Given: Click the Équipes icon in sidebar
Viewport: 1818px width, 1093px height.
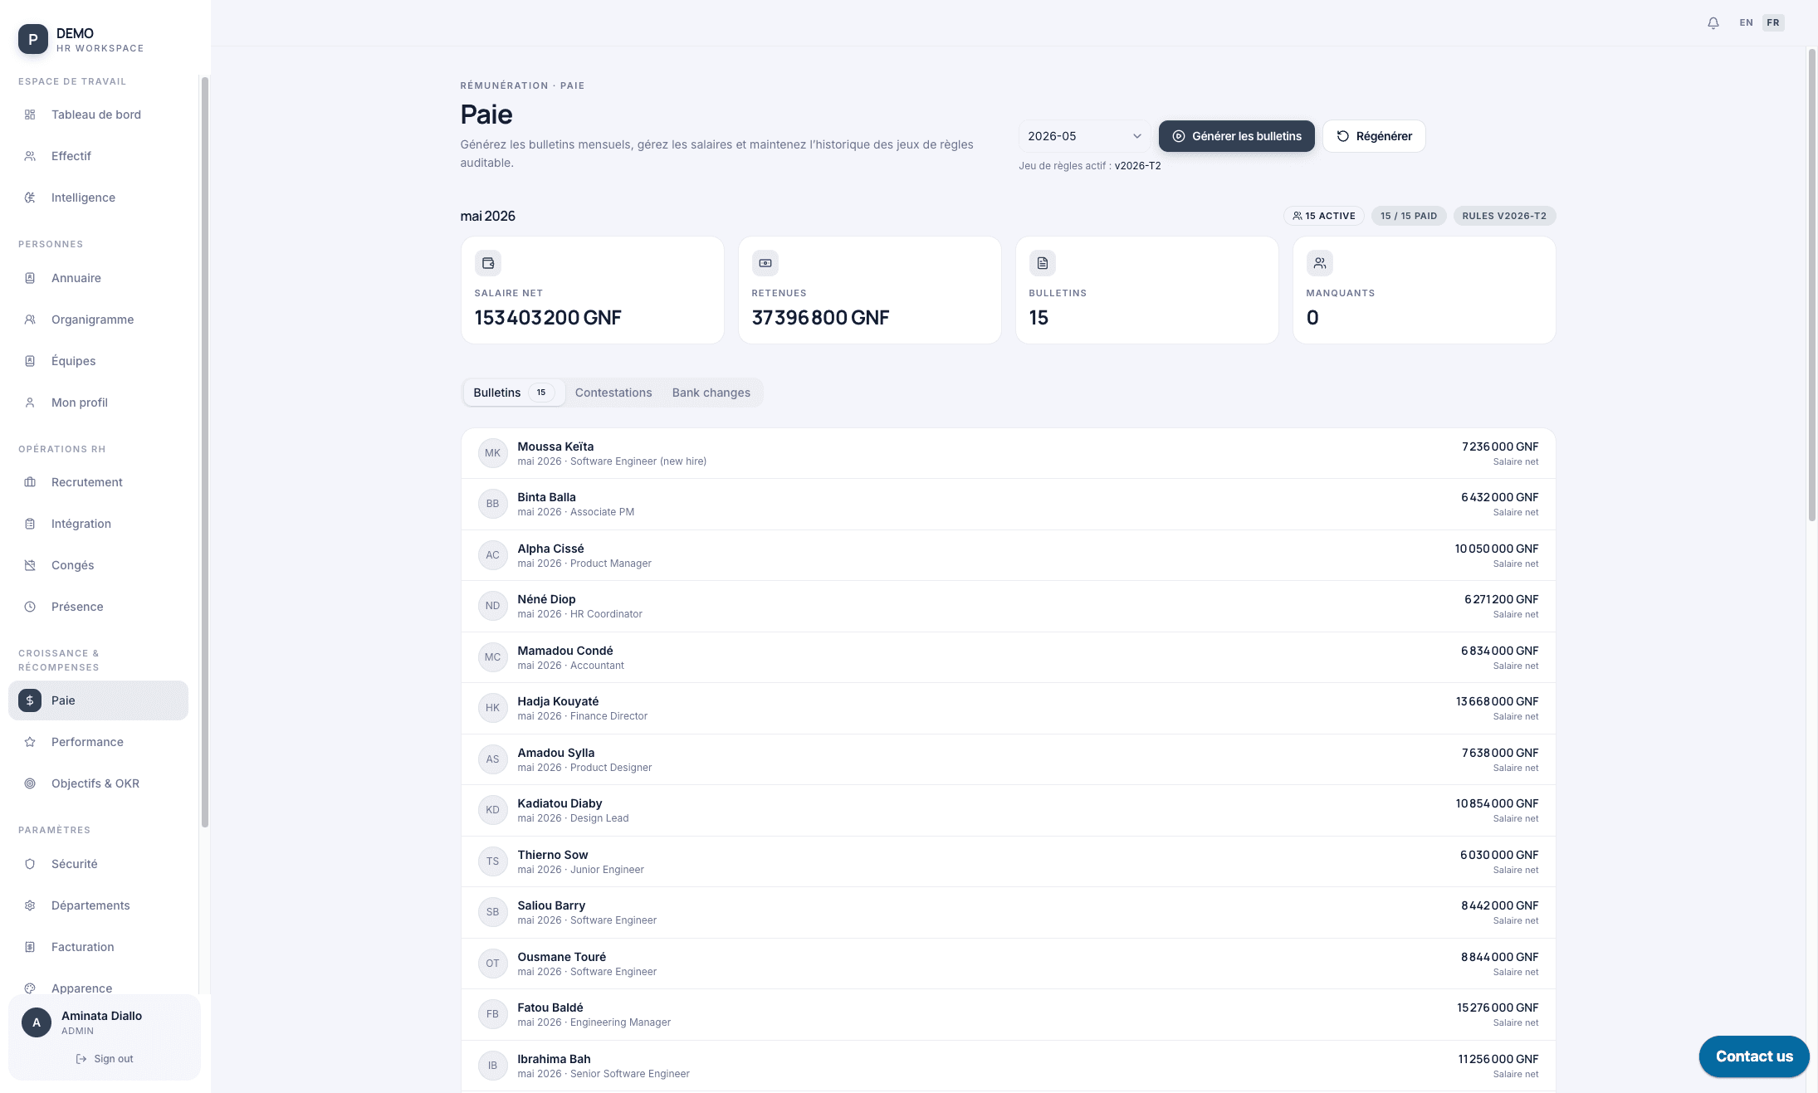Looking at the screenshot, I should (30, 361).
